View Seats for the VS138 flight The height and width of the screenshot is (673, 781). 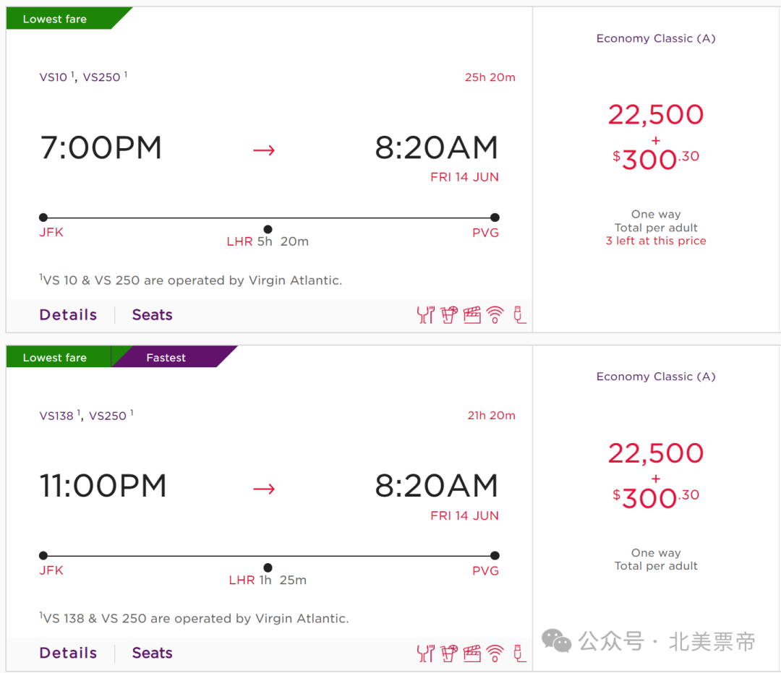point(152,653)
